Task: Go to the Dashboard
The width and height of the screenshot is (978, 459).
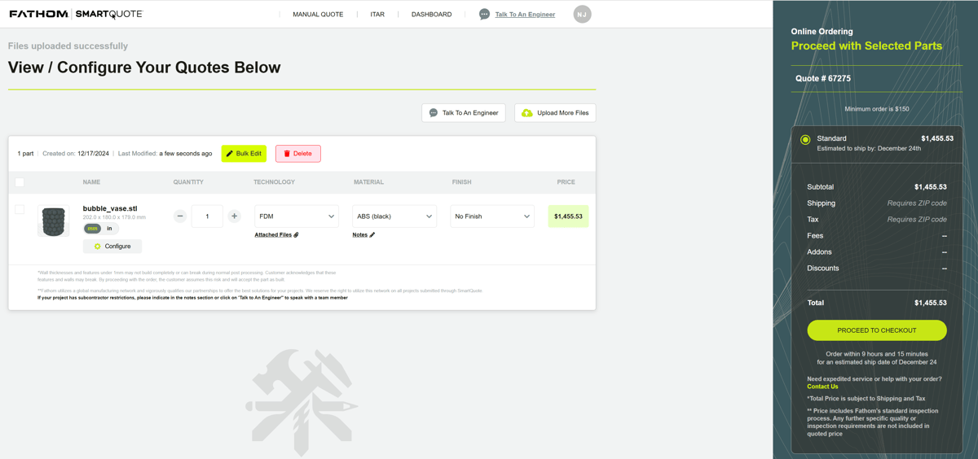Action: pyautogui.click(x=431, y=14)
